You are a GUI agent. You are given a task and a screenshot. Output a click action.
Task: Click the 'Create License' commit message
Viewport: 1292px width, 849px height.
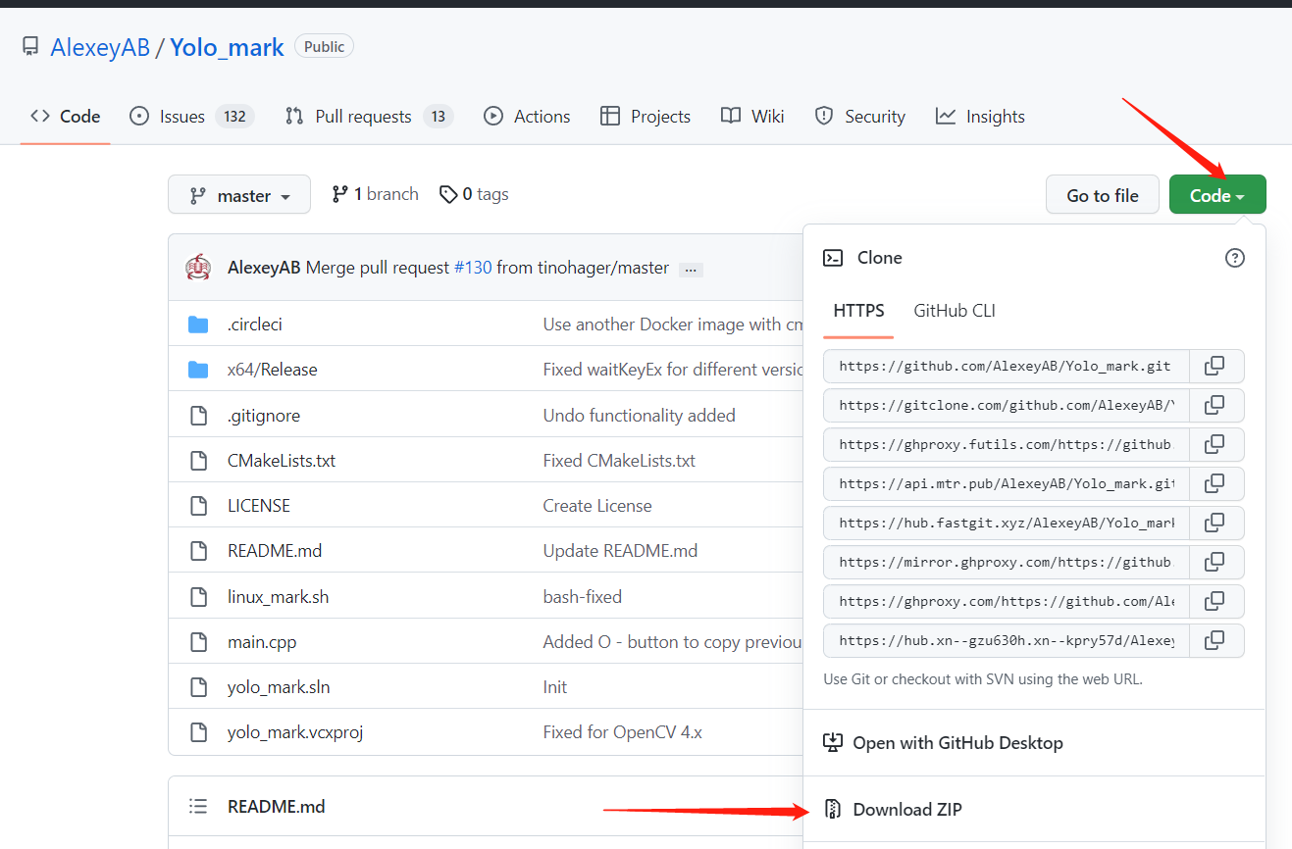pos(597,506)
